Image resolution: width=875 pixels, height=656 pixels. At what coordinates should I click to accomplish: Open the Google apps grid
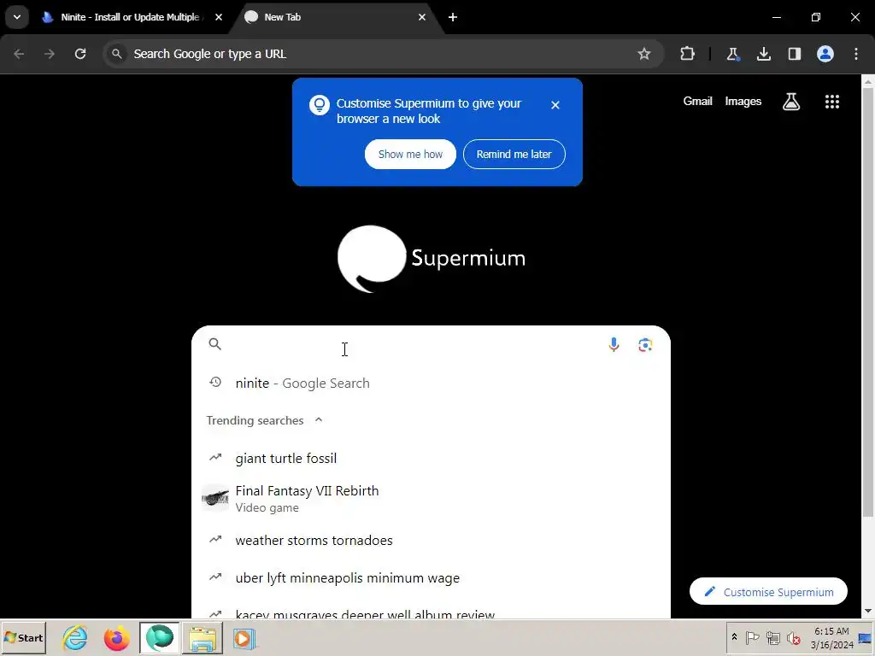(832, 102)
